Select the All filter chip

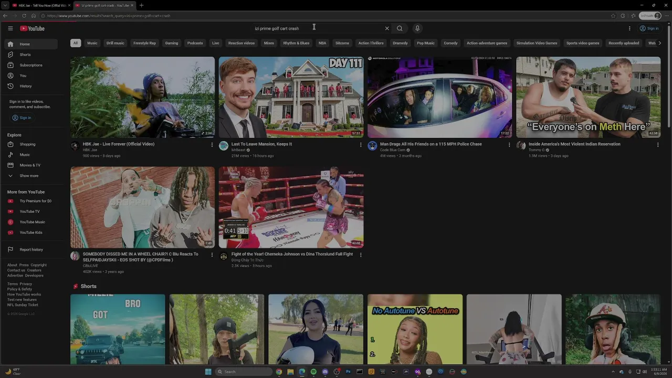[x=76, y=43]
